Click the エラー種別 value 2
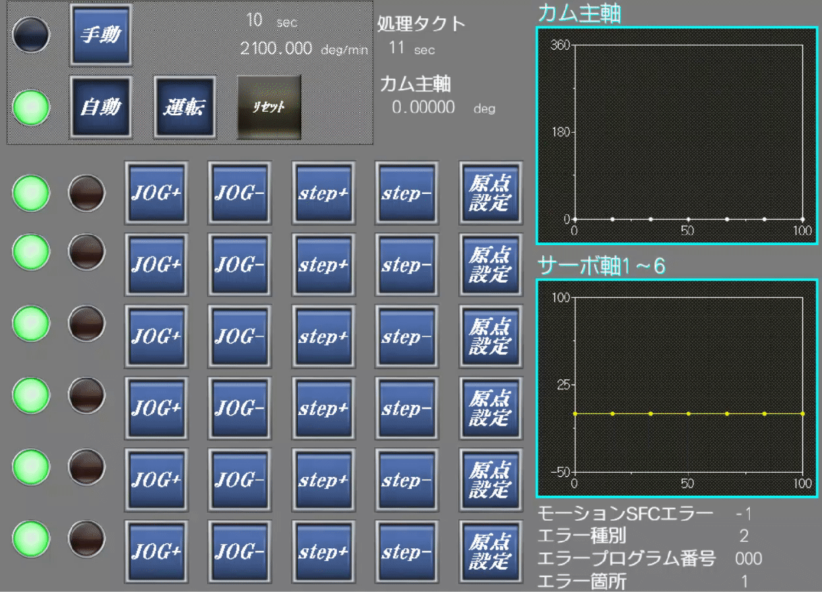822x592 pixels. pos(744,537)
